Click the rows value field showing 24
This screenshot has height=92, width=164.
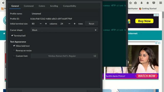(63, 24)
